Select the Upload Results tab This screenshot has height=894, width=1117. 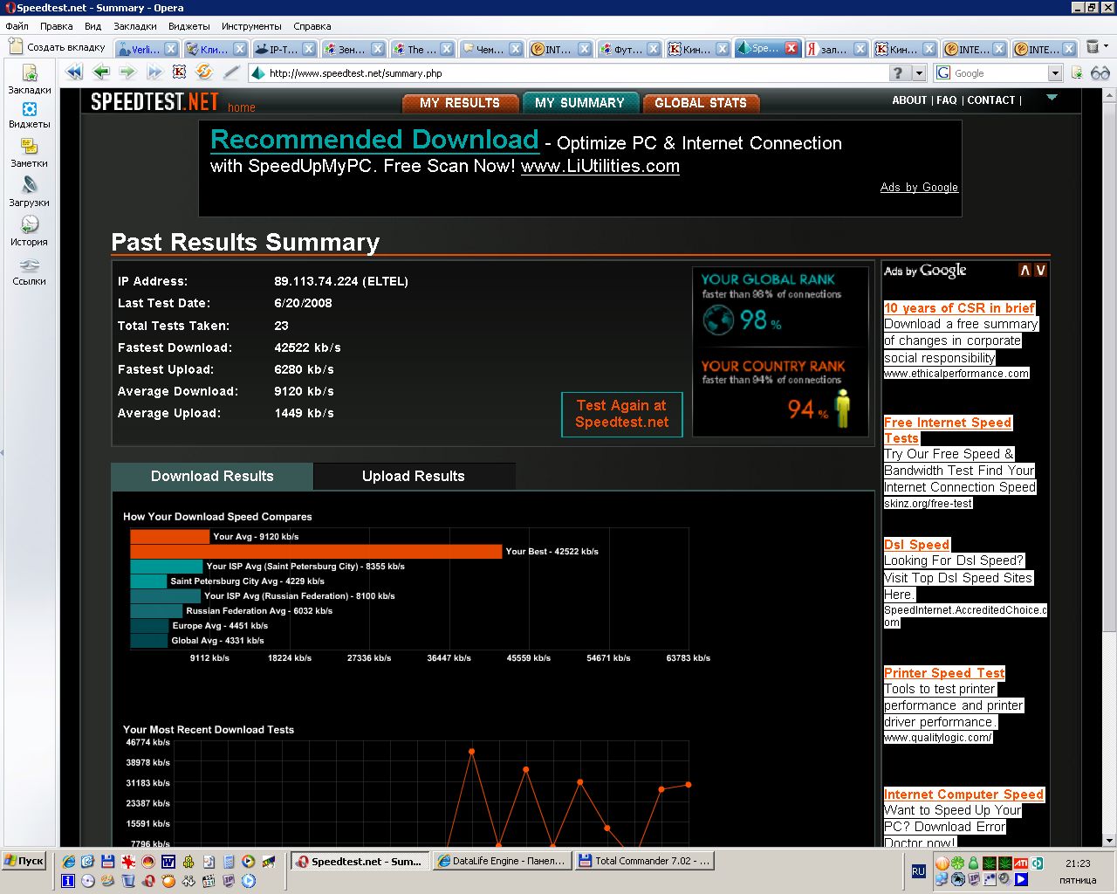coord(414,476)
